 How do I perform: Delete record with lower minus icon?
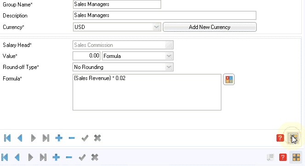coord(69,157)
